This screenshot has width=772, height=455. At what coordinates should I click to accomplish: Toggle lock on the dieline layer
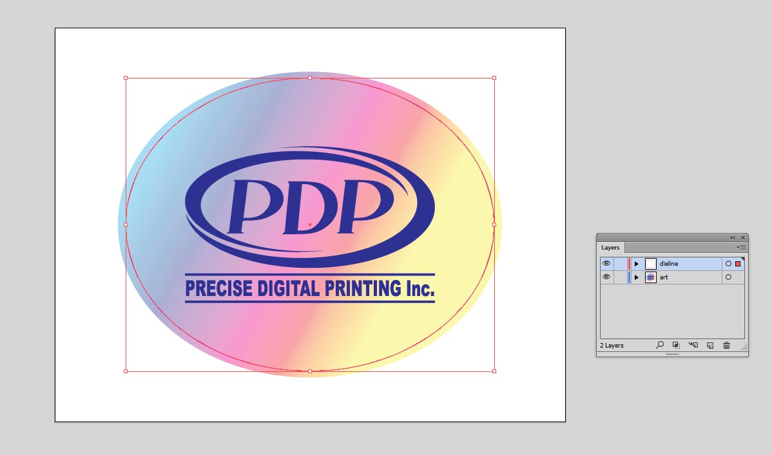pyautogui.click(x=620, y=264)
